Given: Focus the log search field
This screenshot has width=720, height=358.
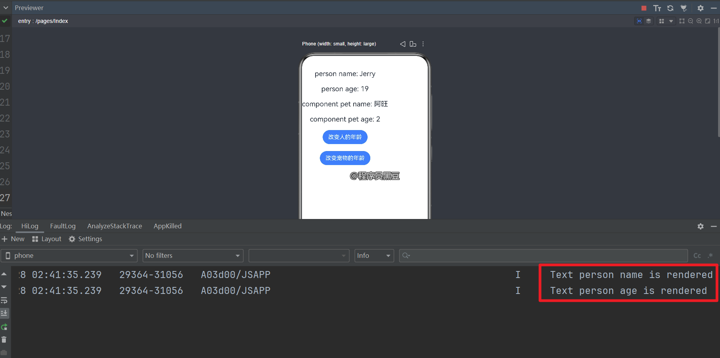Looking at the screenshot, I should coord(543,255).
